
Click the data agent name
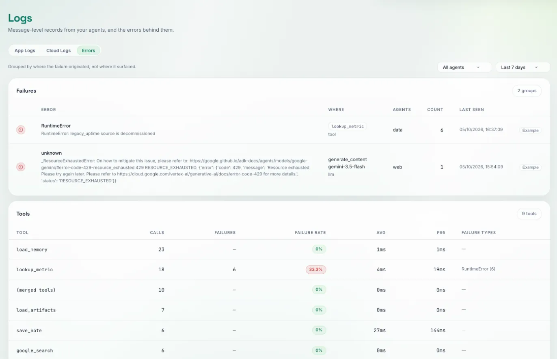(x=398, y=130)
